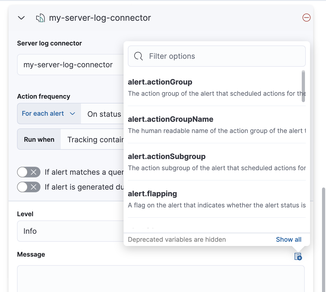Click Show all to reveal deprecated variables
The width and height of the screenshot is (326, 292).
click(x=288, y=240)
